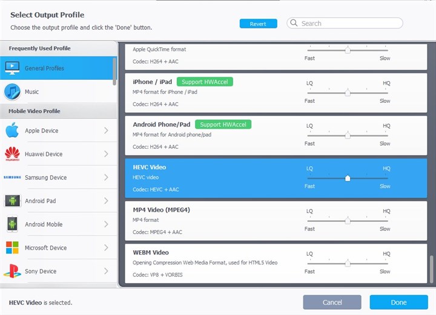Select the iPhone / iPad profile title
This screenshot has height=315, width=436.
tap(153, 82)
